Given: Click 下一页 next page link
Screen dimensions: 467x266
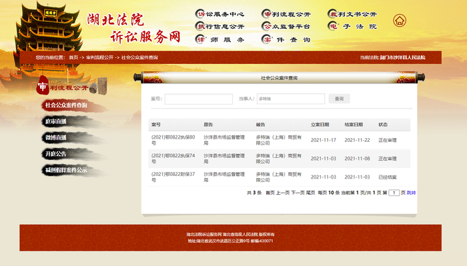Looking at the screenshot, I should pos(298,193).
